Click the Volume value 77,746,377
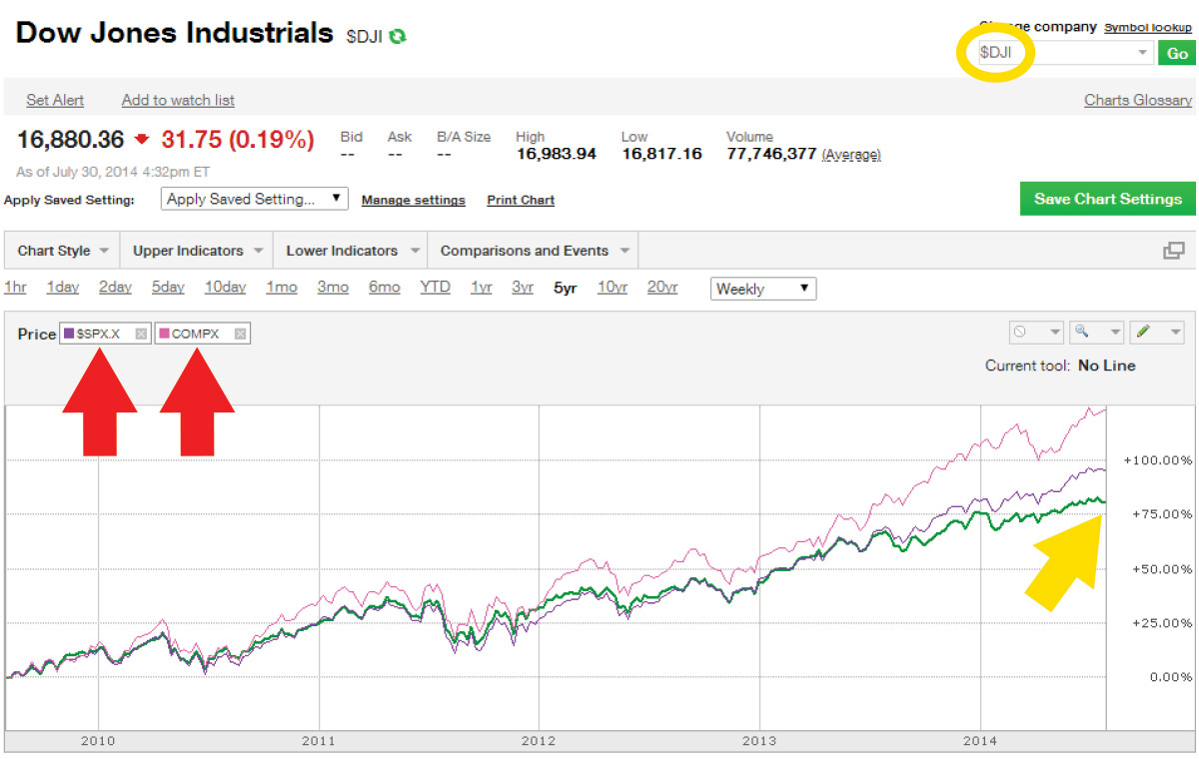Viewport: 1199px width, 759px height. coord(771,154)
